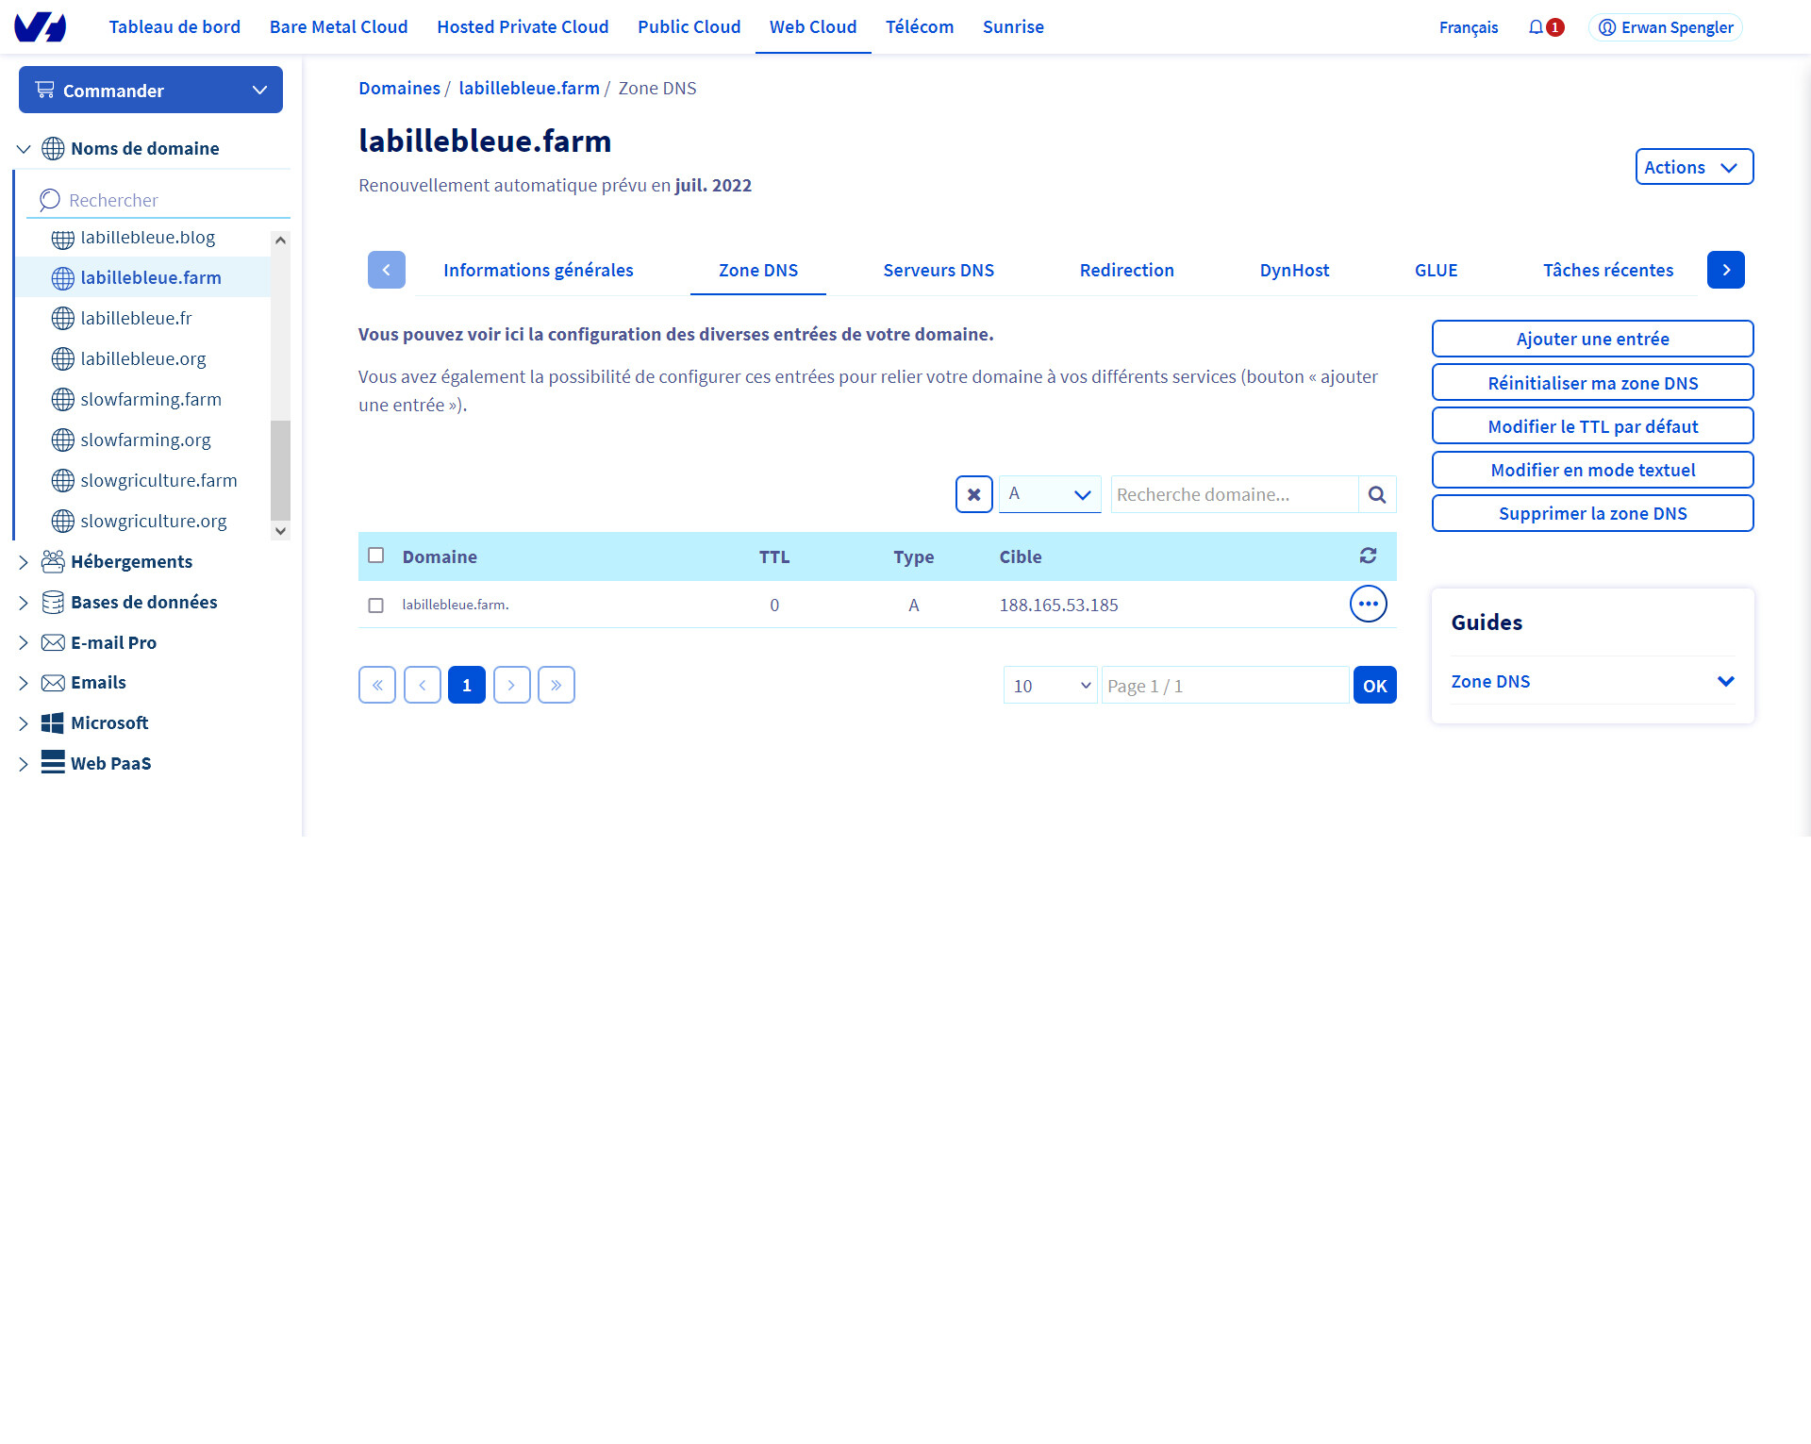The width and height of the screenshot is (1811, 1444).
Task: Go to the previous results page
Action: click(423, 685)
